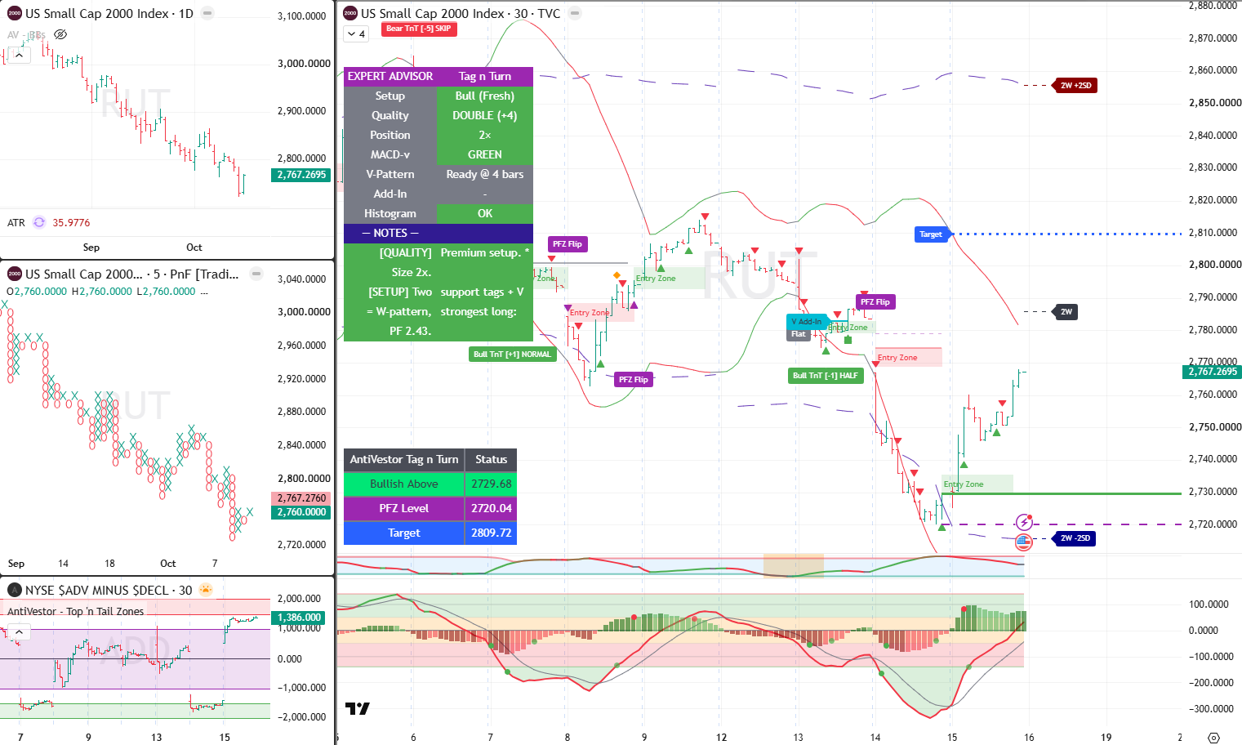Image resolution: width=1242 pixels, height=745 pixels.
Task: Click the market status icon on the PnF chart
Action: (x=256, y=274)
